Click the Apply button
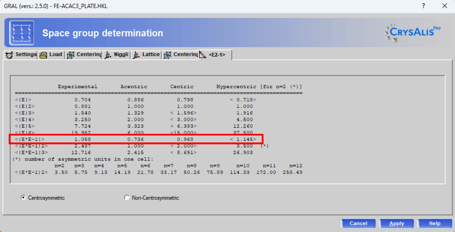The height and width of the screenshot is (232, 455). tap(396, 223)
